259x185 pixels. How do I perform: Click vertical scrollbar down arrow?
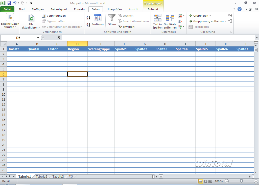click(x=256, y=172)
